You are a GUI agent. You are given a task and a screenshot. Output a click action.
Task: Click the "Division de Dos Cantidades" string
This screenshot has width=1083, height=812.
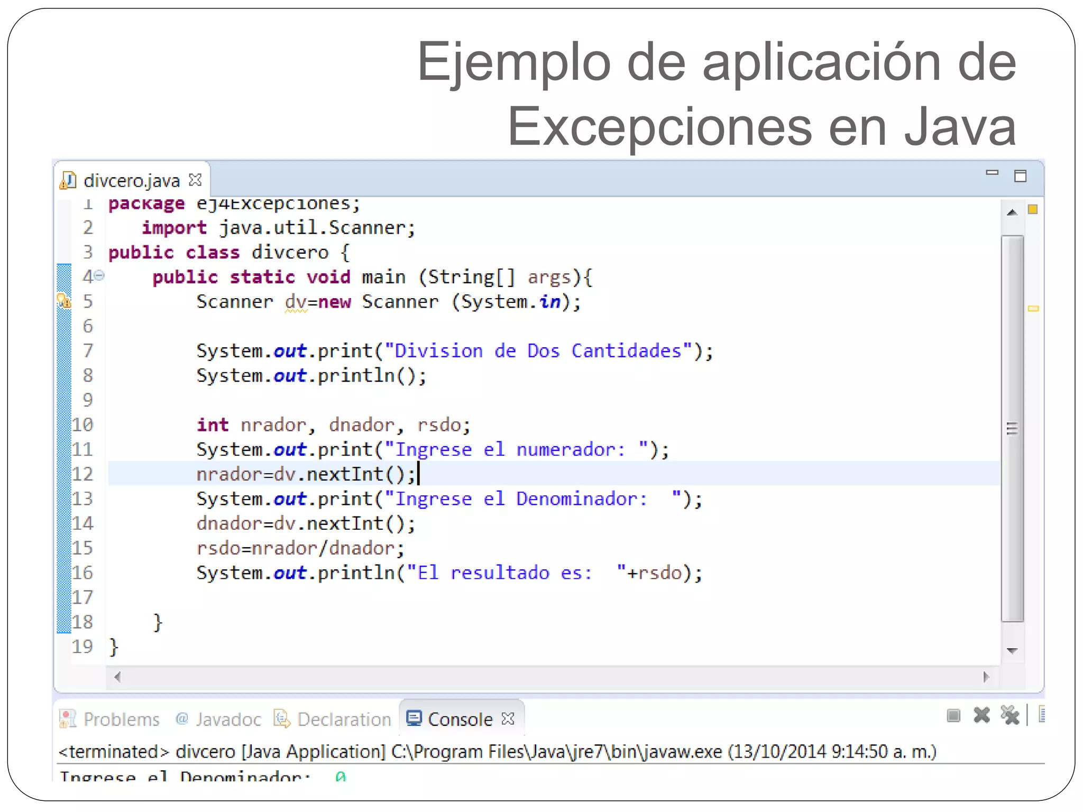pos(538,350)
